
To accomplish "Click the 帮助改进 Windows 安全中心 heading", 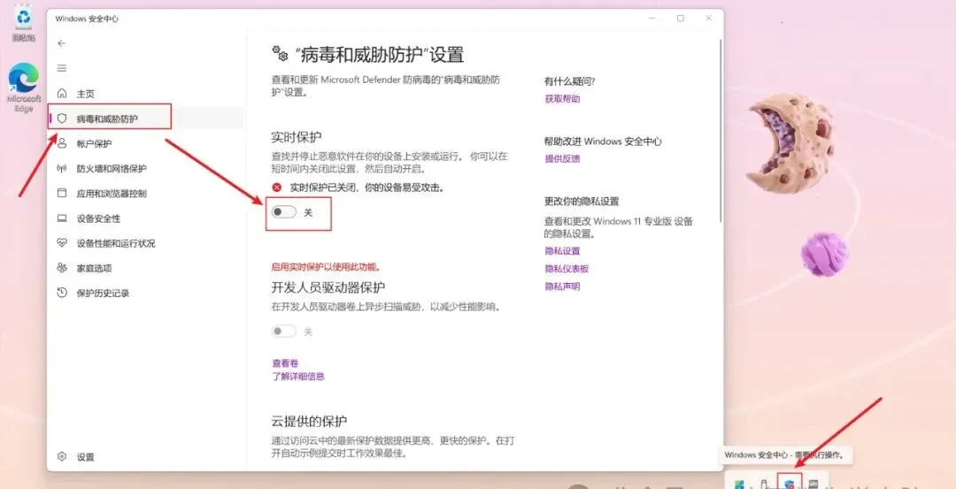I will (603, 141).
